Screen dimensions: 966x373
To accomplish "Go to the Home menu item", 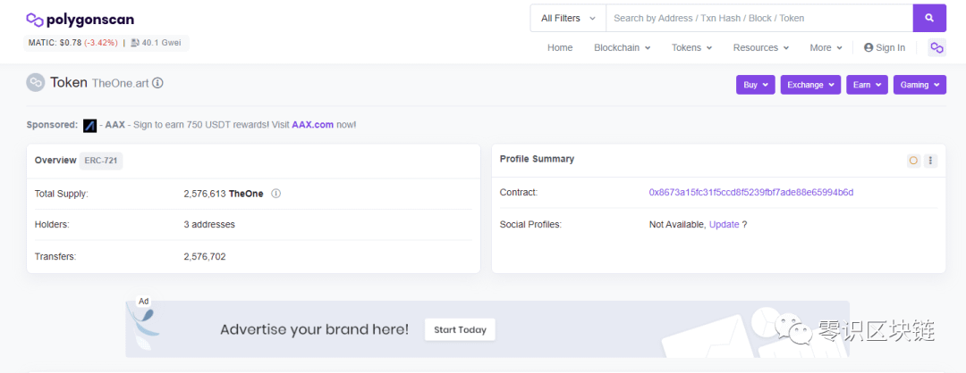I will pos(560,47).
